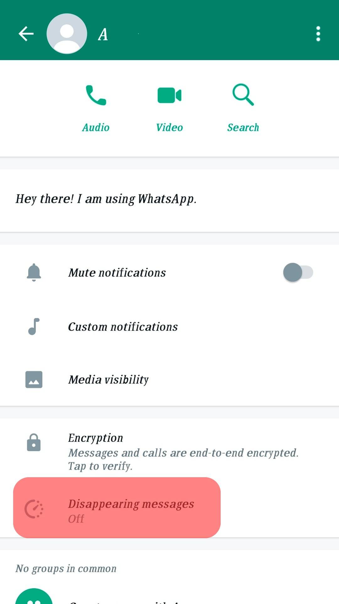Image resolution: width=339 pixels, height=604 pixels.
Task: Tap the back arrow icon
Action: coord(26,34)
